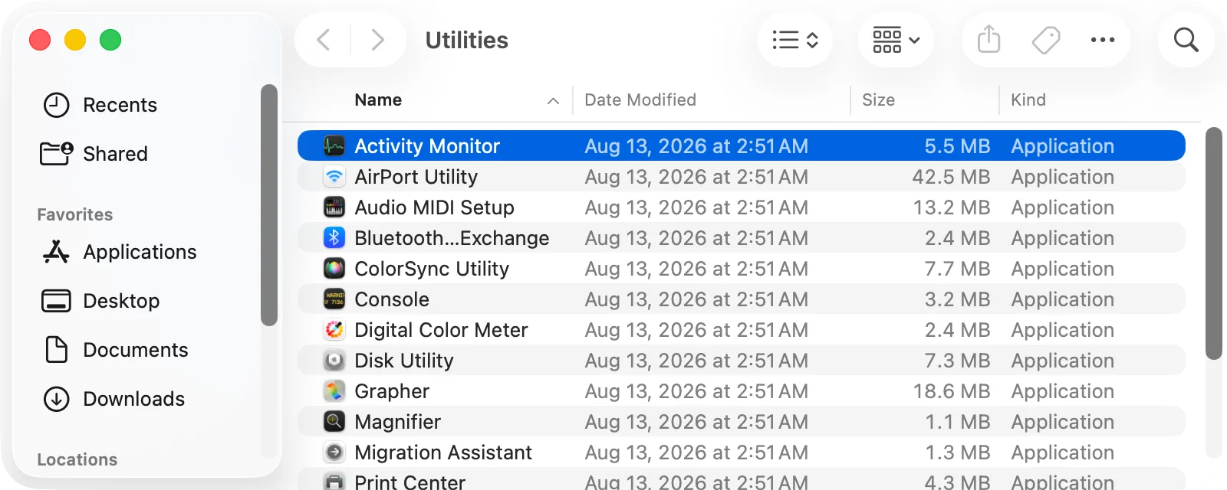The image size is (1227, 490).
Task: Click the 5.5 MB size value
Action: pyautogui.click(x=957, y=145)
